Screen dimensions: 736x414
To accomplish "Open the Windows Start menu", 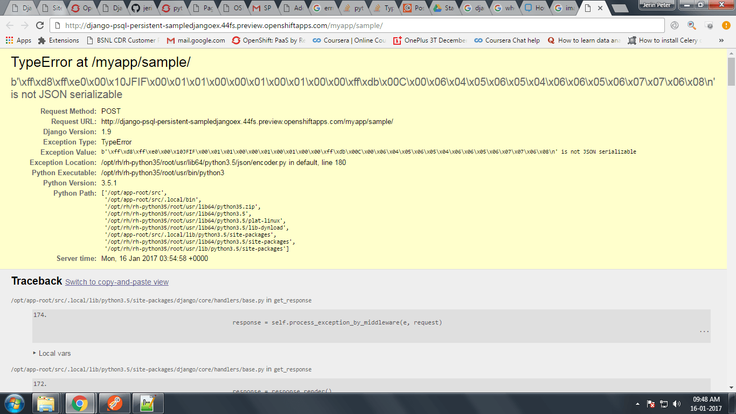I will (14, 403).
